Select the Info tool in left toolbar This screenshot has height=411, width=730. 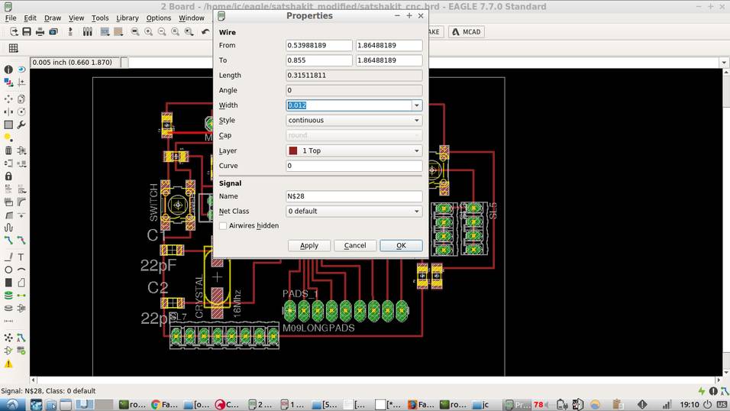pos(8,70)
